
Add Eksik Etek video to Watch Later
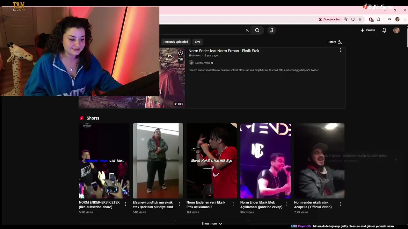[x=180, y=53]
